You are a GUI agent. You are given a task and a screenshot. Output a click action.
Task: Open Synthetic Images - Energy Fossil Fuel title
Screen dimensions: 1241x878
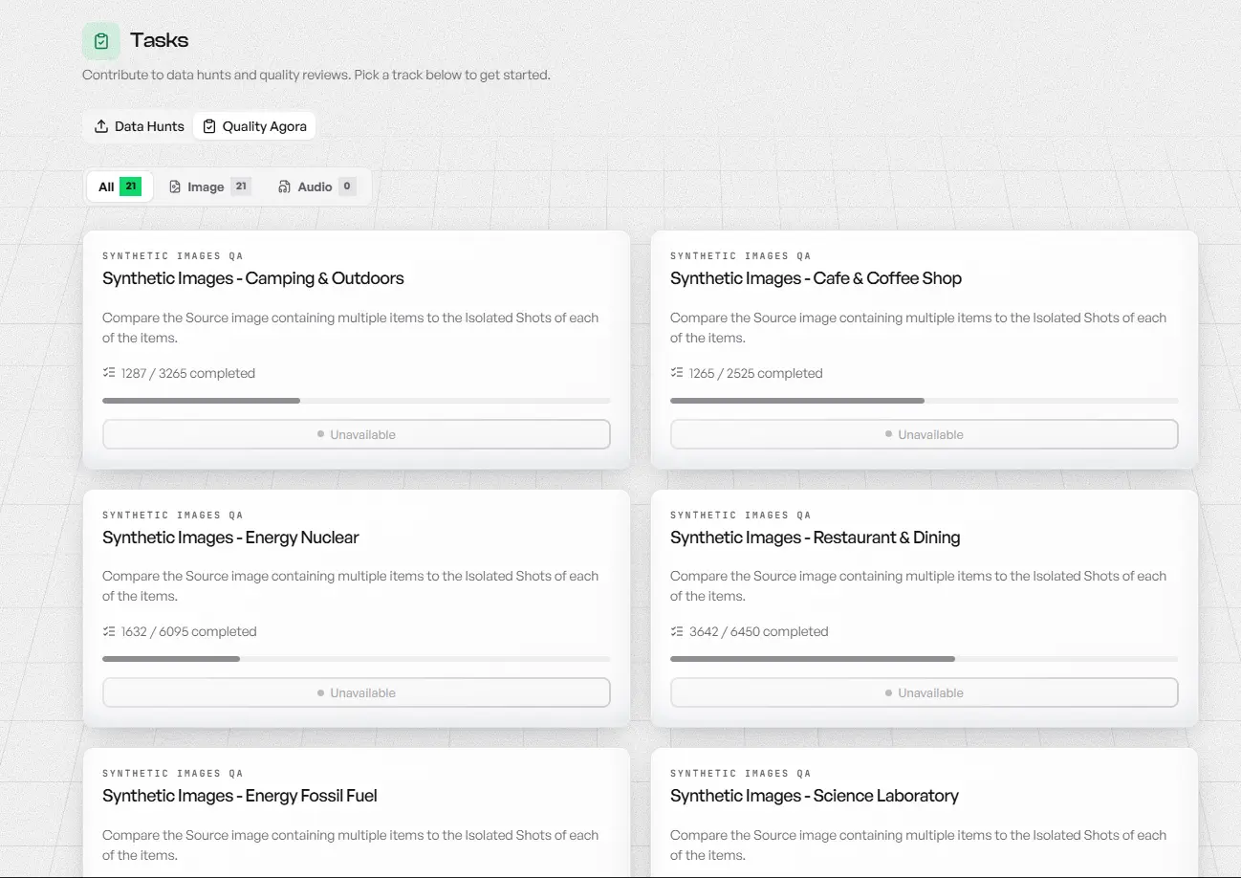coord(240,796)
